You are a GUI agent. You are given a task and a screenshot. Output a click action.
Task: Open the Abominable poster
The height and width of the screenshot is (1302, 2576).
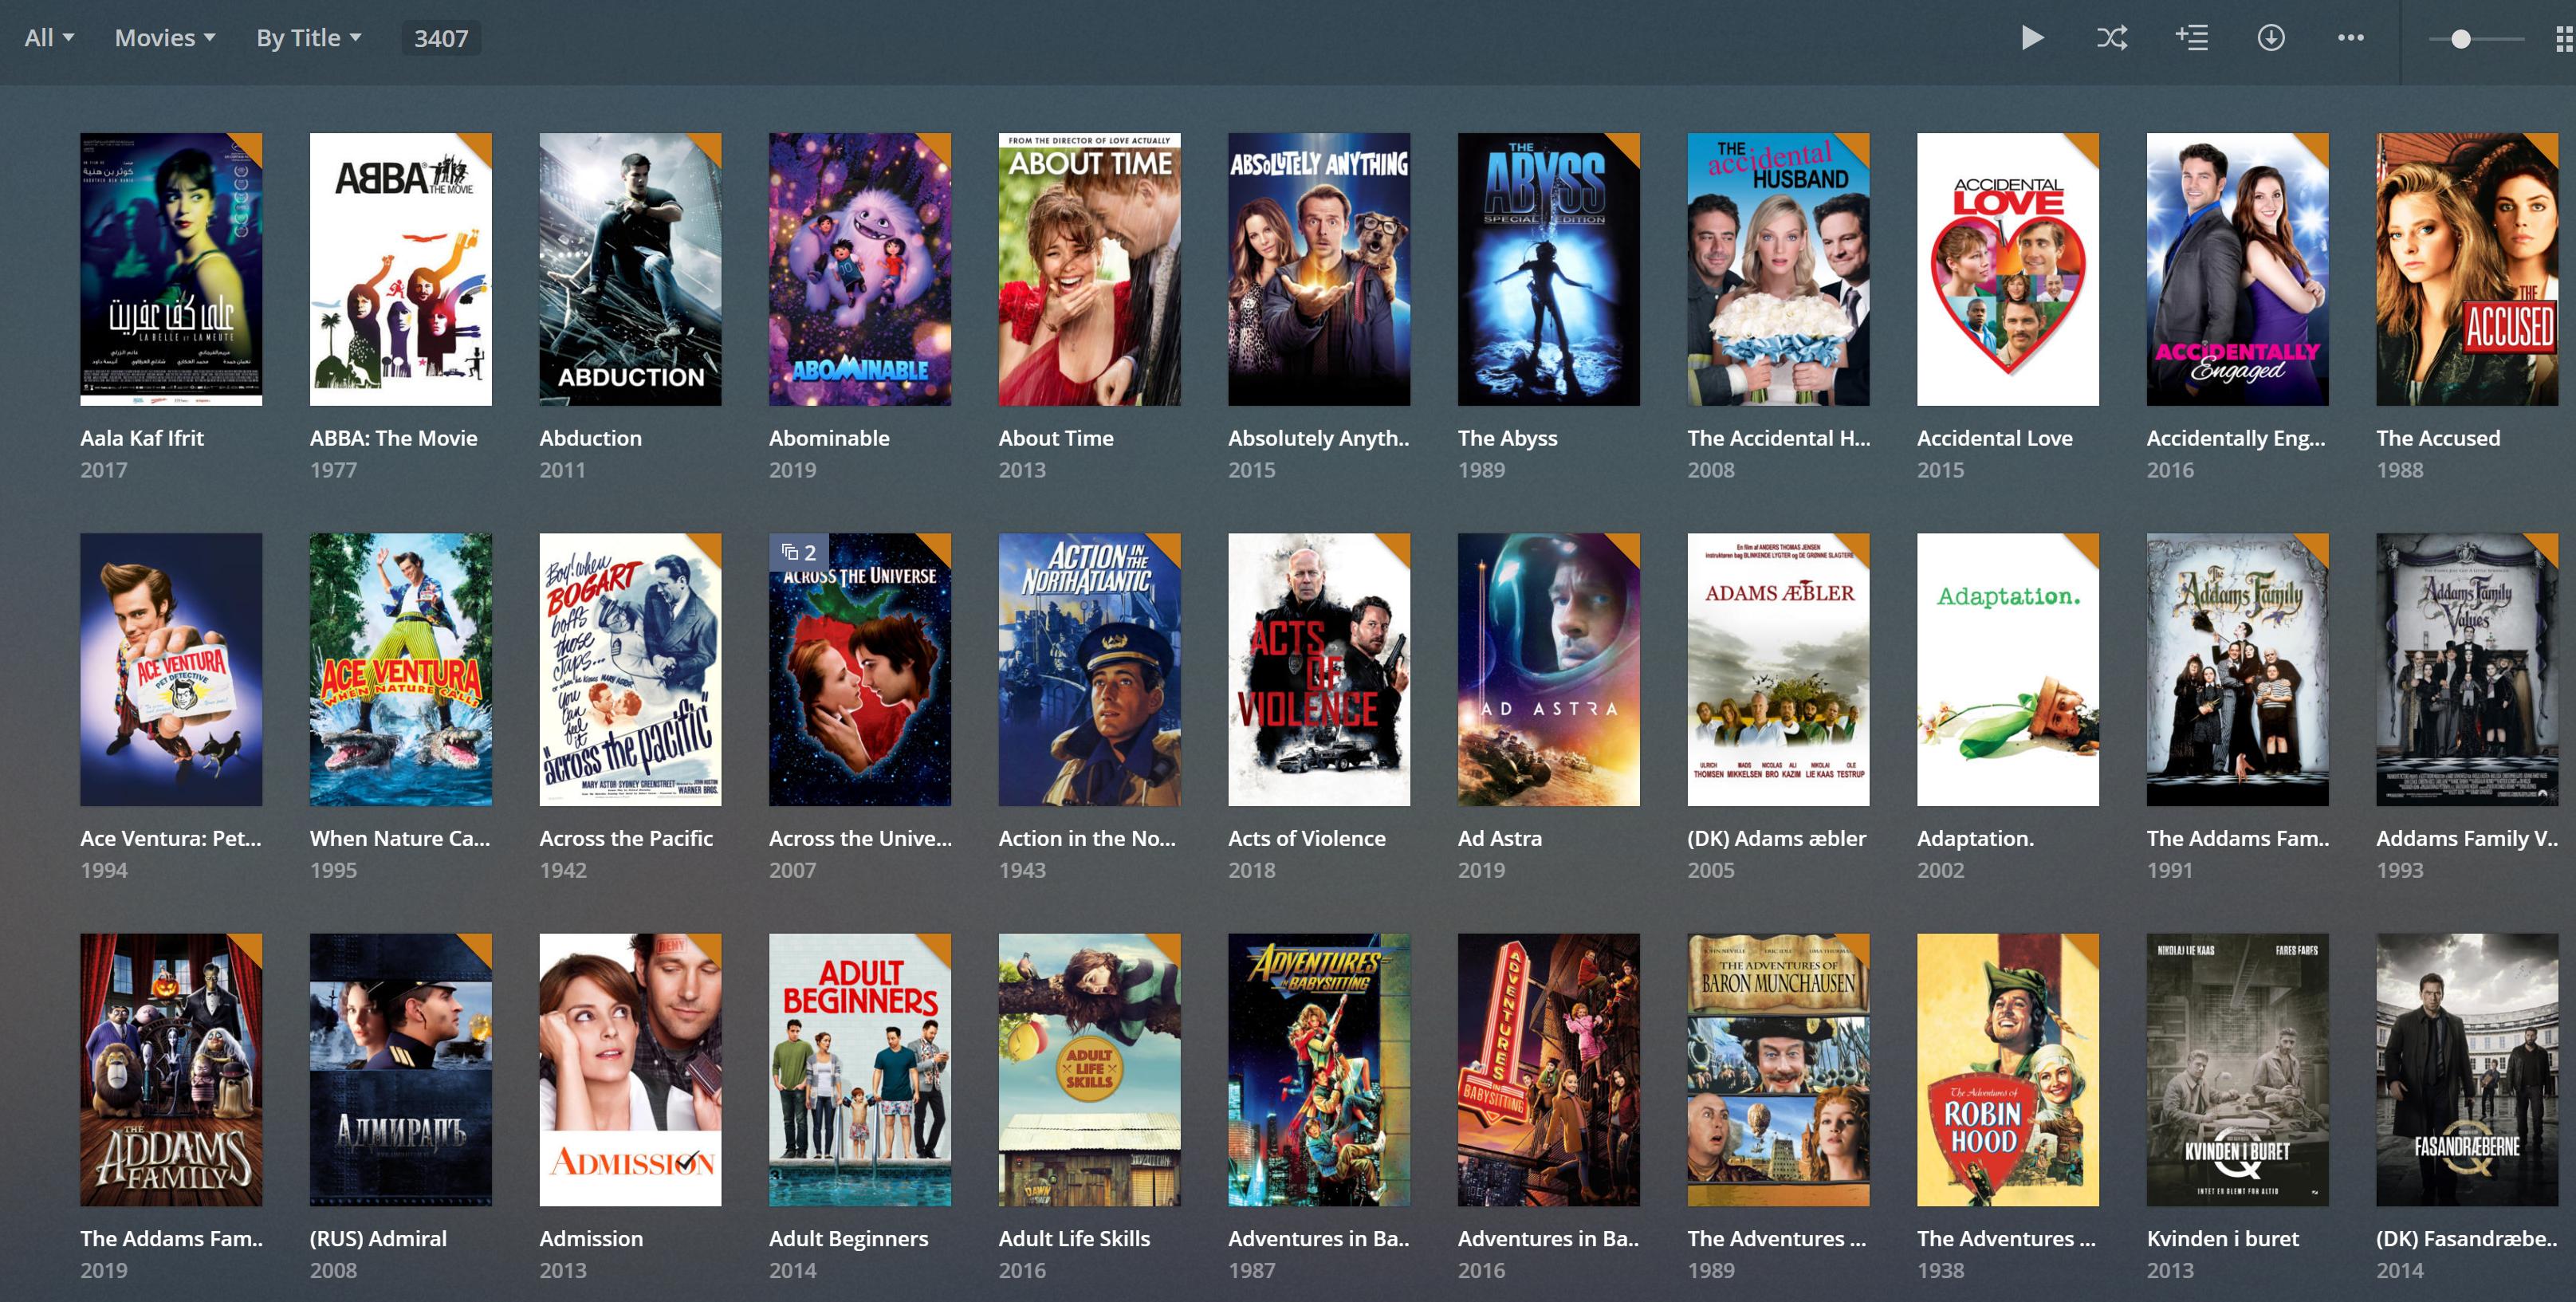859,269
